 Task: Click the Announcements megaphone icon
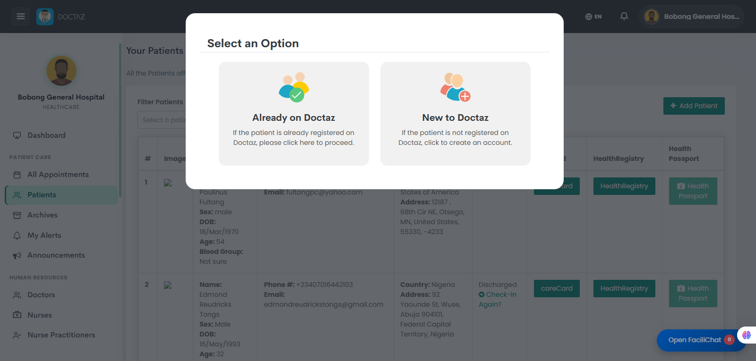(x=17, y=256)
